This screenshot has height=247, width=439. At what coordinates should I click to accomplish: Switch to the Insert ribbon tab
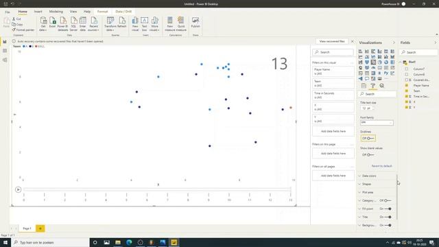click(x=38, y=12)
